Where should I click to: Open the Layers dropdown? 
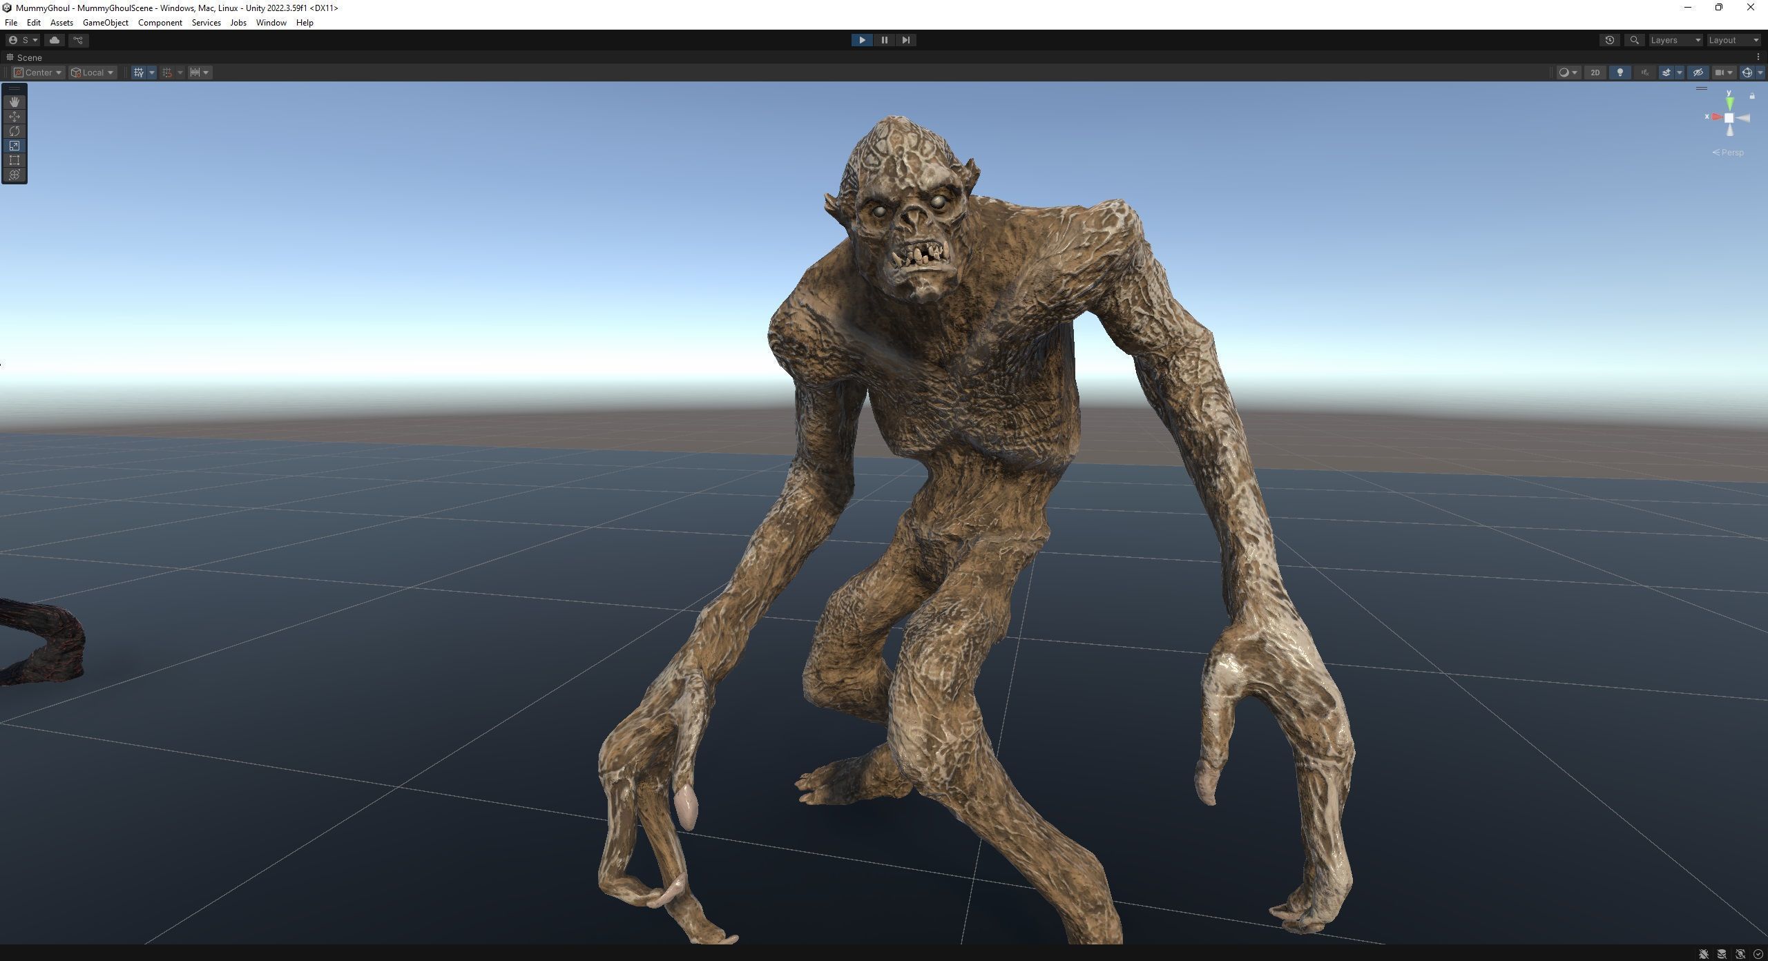click(1675, 40)
